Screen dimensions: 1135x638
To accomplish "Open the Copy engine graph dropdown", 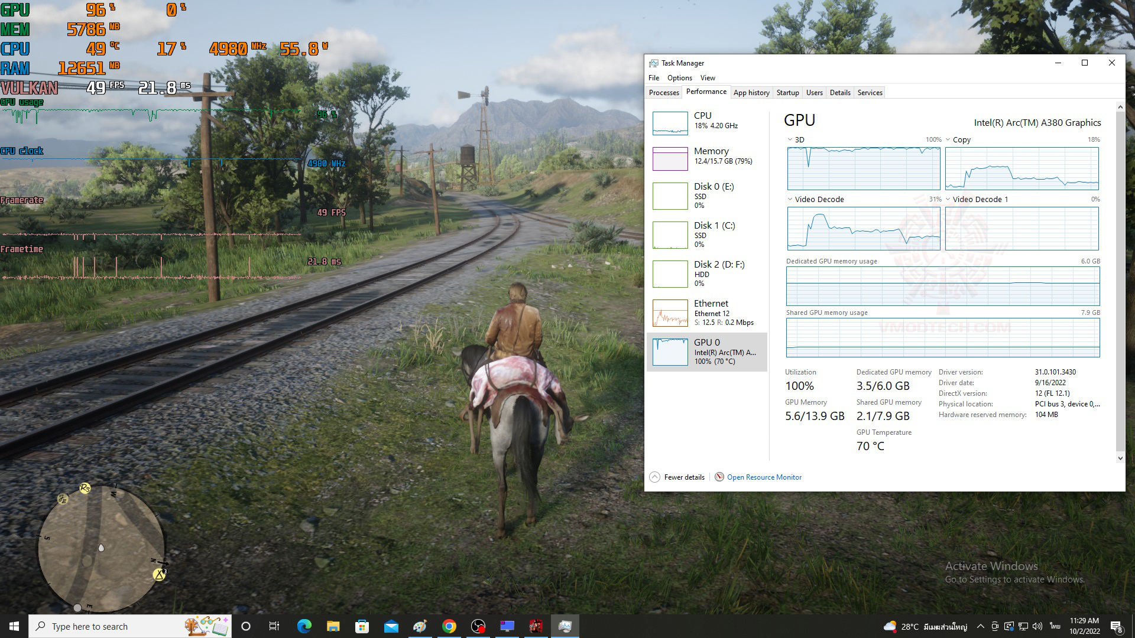I will (948, 140).
